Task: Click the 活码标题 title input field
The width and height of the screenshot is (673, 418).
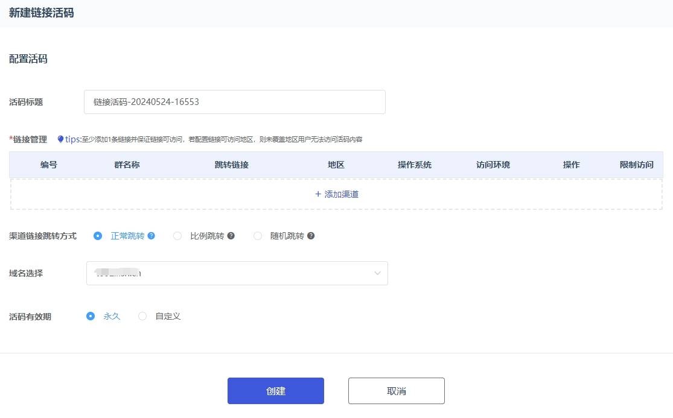Action: tap(234, 101)
